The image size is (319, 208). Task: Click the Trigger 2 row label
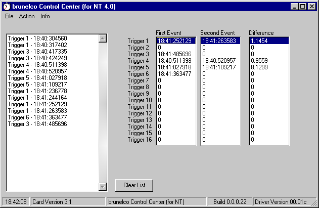139,48
